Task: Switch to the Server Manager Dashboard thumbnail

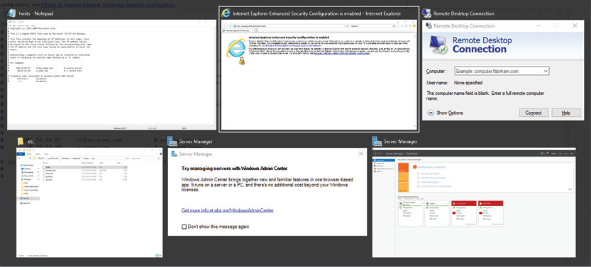Action: (474, 203)
